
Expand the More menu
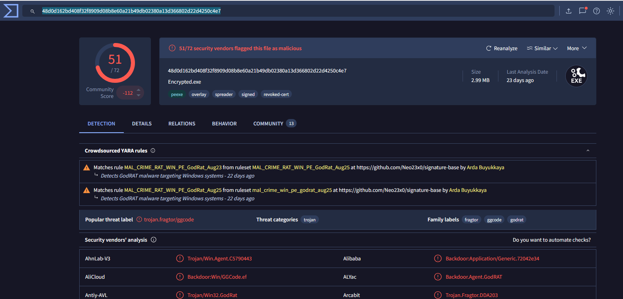pyautogui.click(x=577, y=48)
